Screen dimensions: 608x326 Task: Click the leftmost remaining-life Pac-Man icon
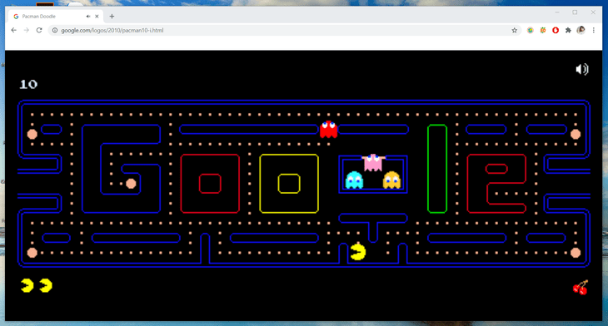click(x=27, y=286)
